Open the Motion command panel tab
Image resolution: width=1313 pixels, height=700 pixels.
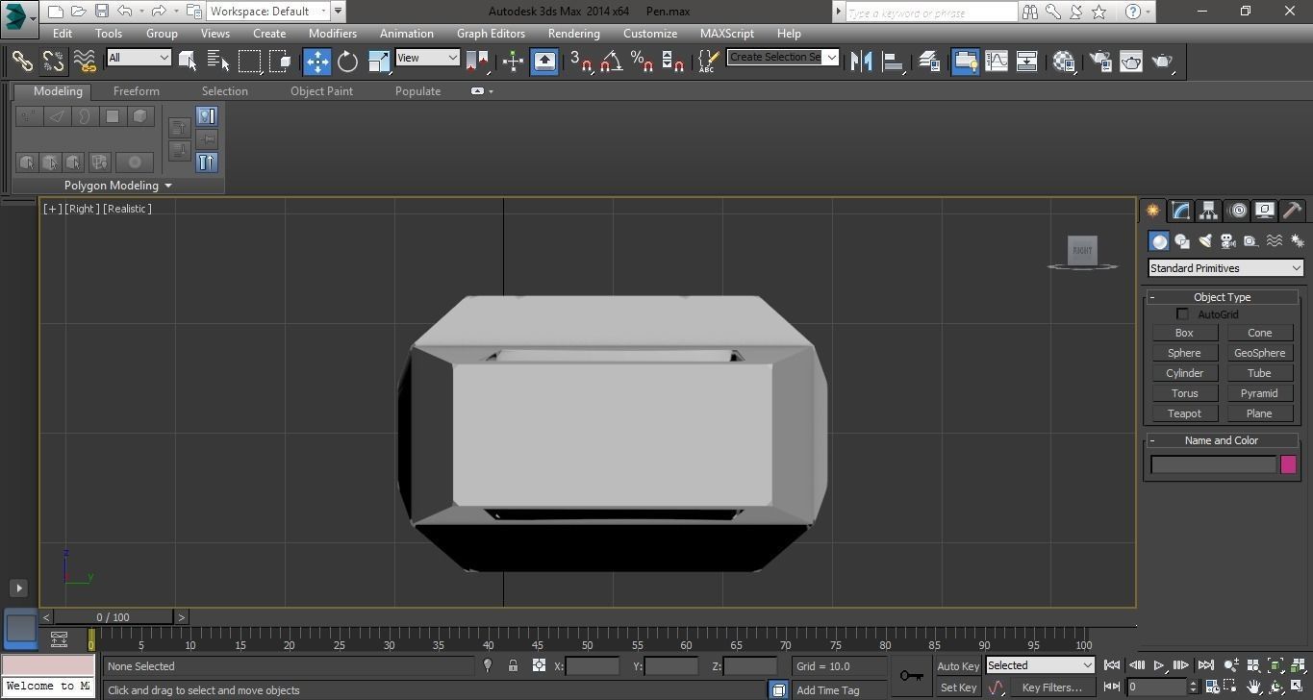click(x=1237, y=211)
